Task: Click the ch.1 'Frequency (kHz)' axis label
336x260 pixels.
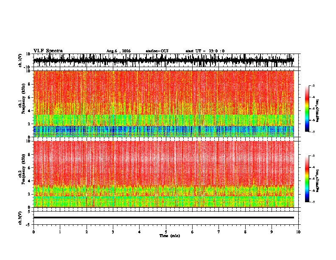Action: click(24, 99)
